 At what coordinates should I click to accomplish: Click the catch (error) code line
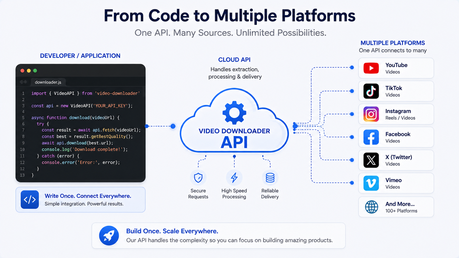(x=58, y=156)
